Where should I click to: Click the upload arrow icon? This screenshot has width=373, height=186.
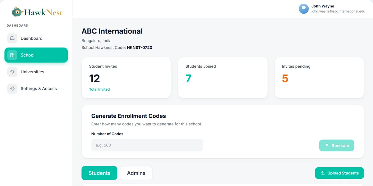323,173
